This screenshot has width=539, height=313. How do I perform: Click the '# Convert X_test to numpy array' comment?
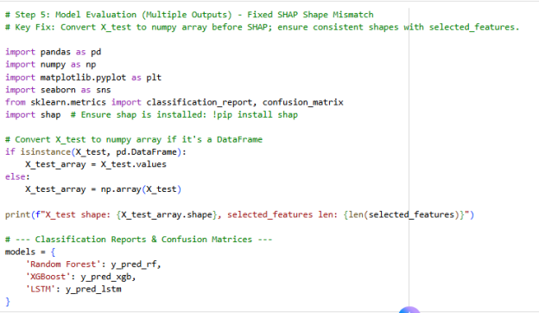pos(134,139)
